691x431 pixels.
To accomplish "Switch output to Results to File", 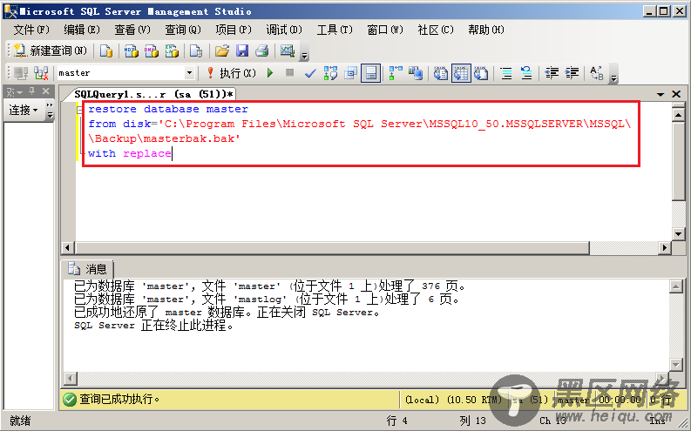I will (481, 72).
